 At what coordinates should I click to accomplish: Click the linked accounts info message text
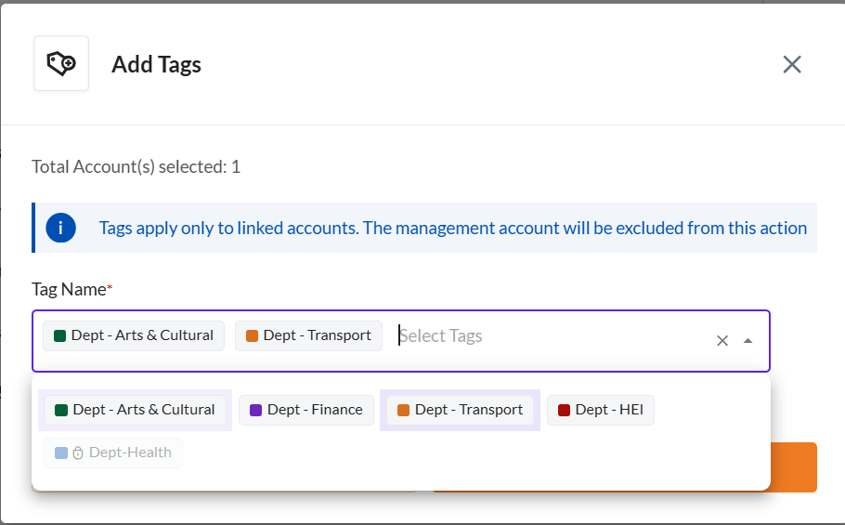(453, 228)
